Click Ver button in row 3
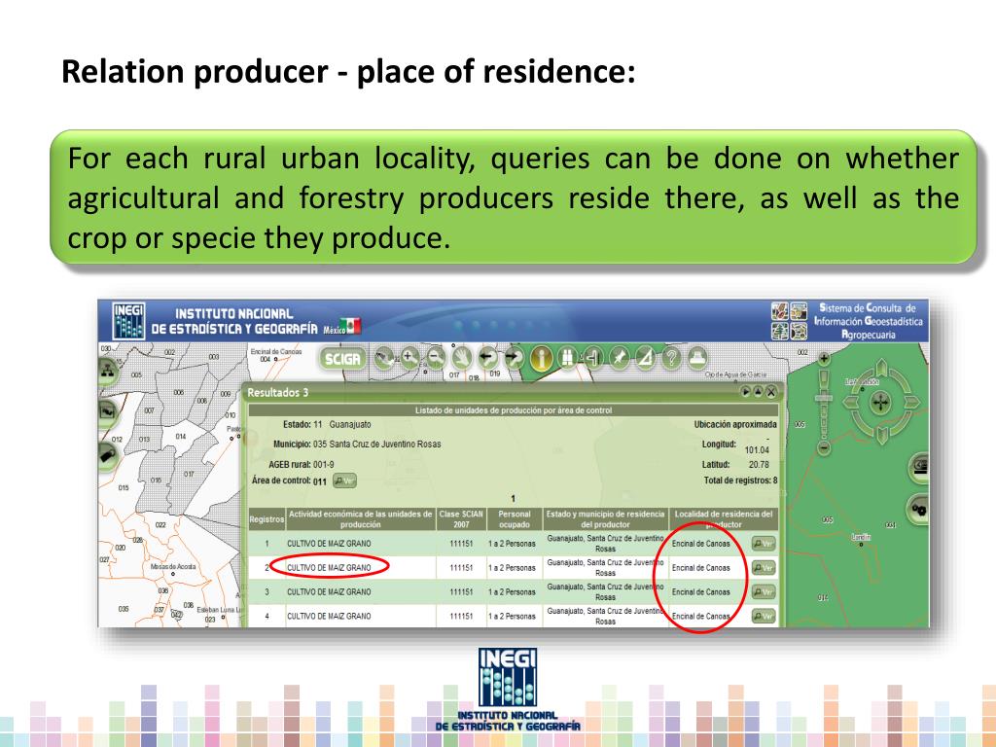 pyautogui.click(x=763, y=592)
